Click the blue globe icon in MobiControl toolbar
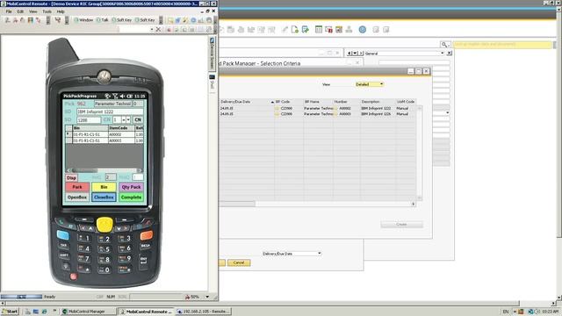 193,20
